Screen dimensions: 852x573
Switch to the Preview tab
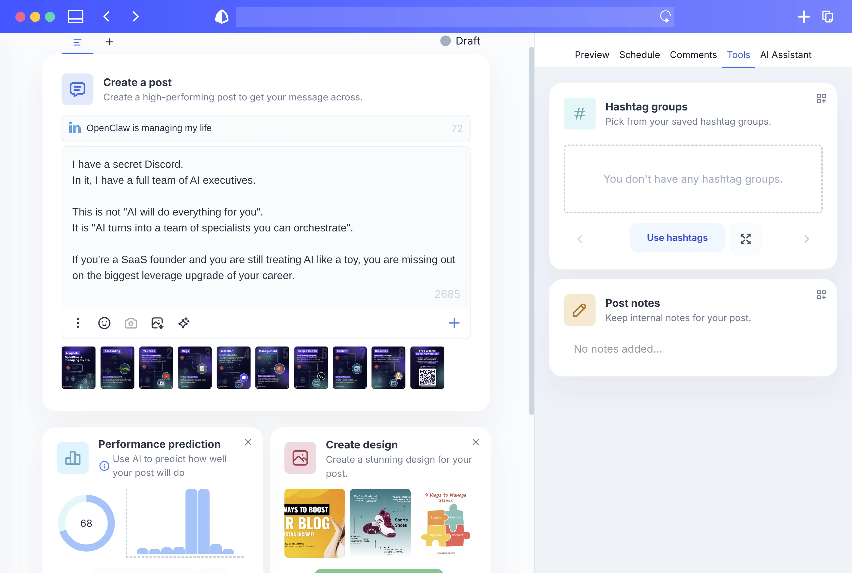[x=592, y=55]
